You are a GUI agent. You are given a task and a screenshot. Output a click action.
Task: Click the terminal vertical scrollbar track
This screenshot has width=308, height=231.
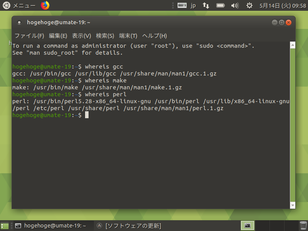click(x=293, y=125)
